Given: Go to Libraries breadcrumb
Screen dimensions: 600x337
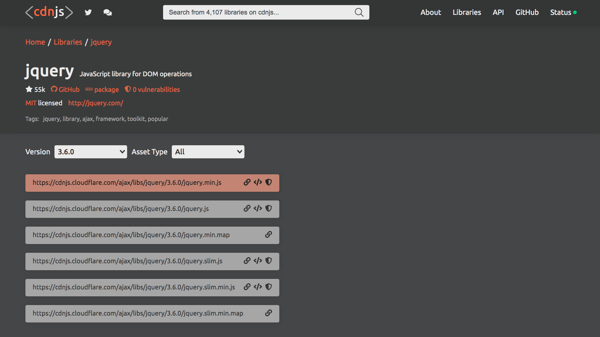Looking at the screenshot, I should [68, 42].
